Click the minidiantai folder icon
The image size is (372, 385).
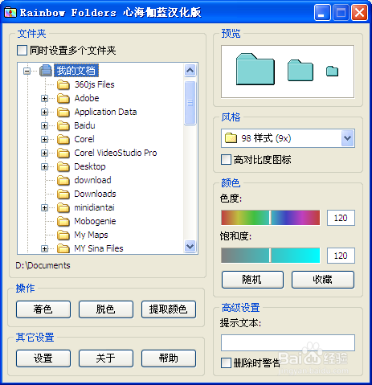point(63,207)
